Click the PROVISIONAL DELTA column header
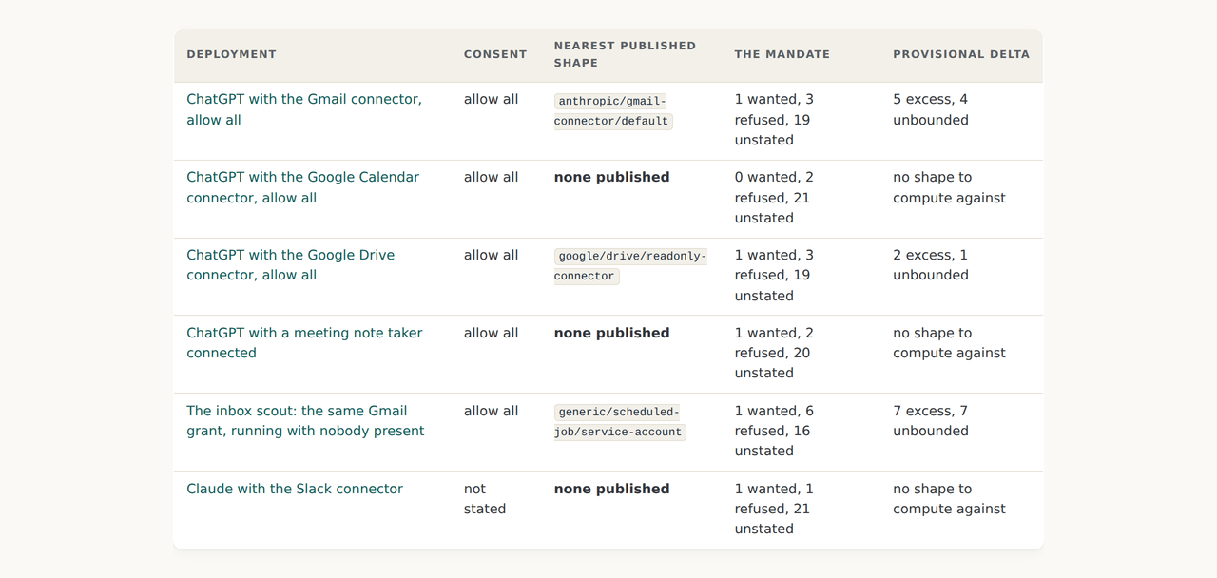 (961, 54)
